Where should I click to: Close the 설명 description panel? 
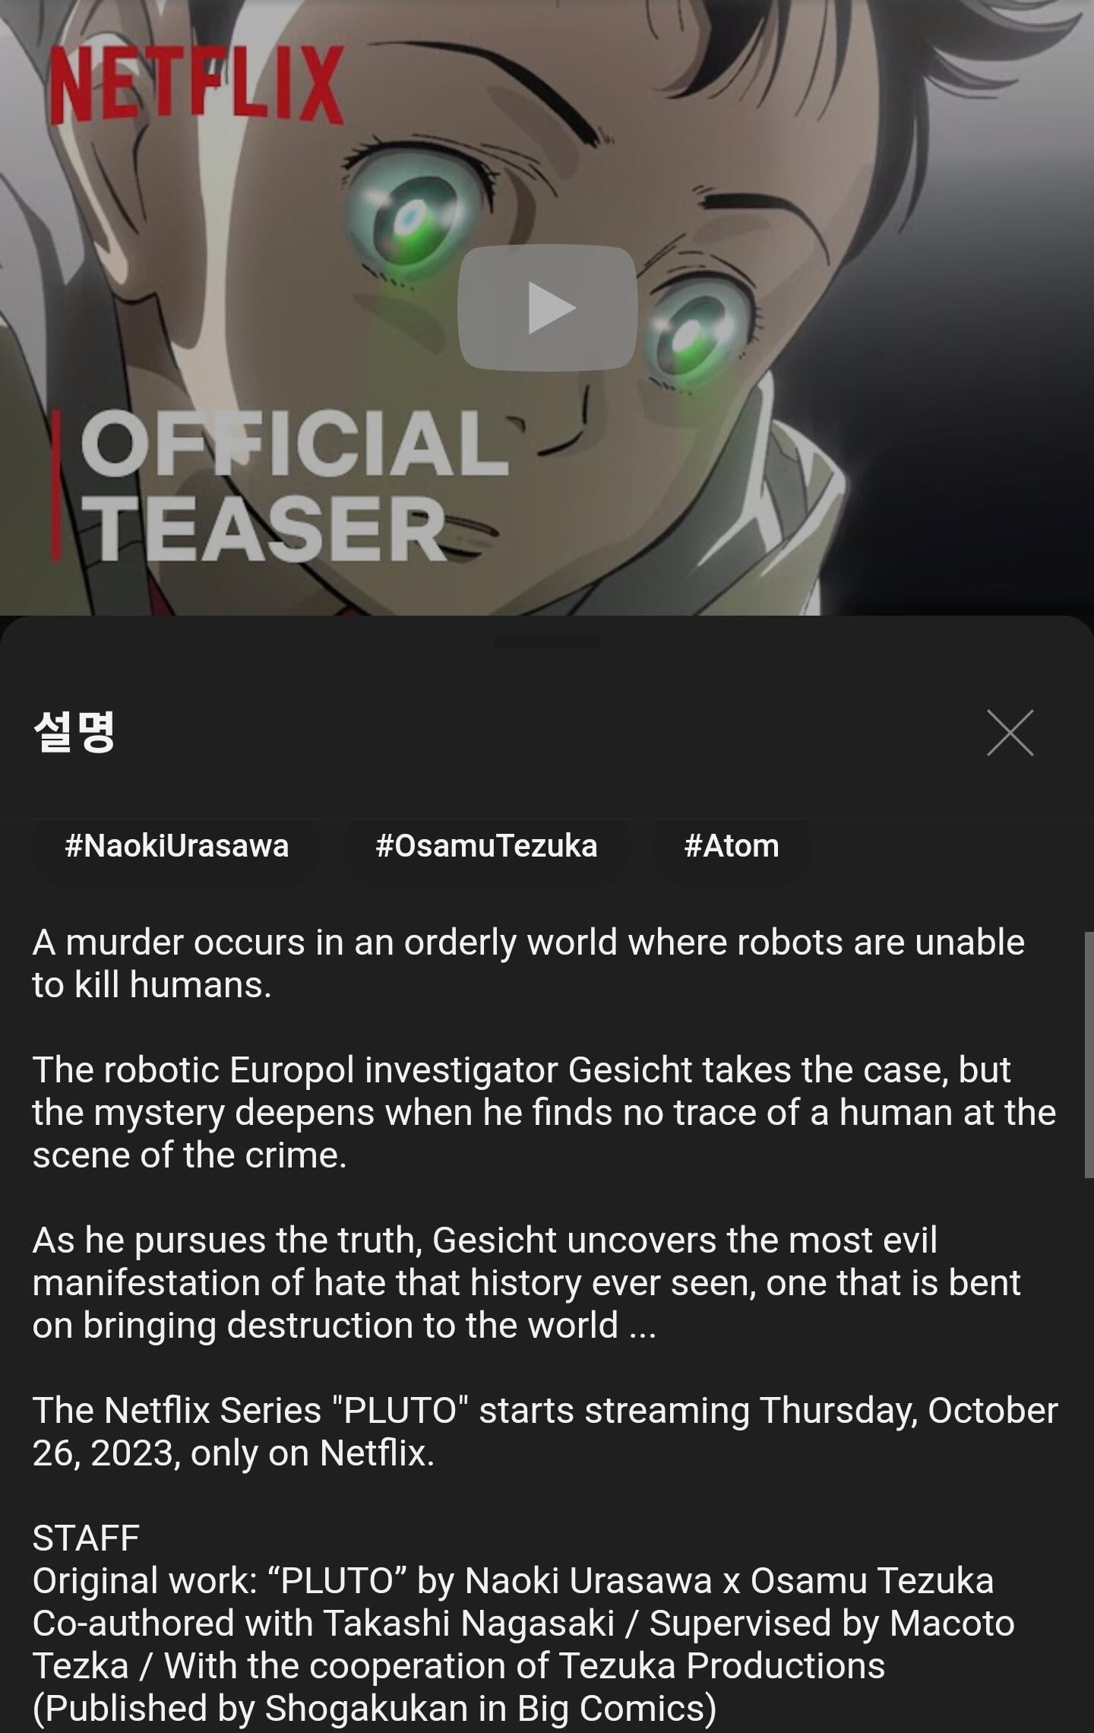[x=1010, y=733]
